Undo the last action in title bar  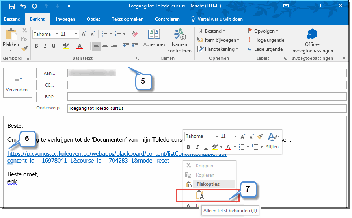click(x=23, y=6)
